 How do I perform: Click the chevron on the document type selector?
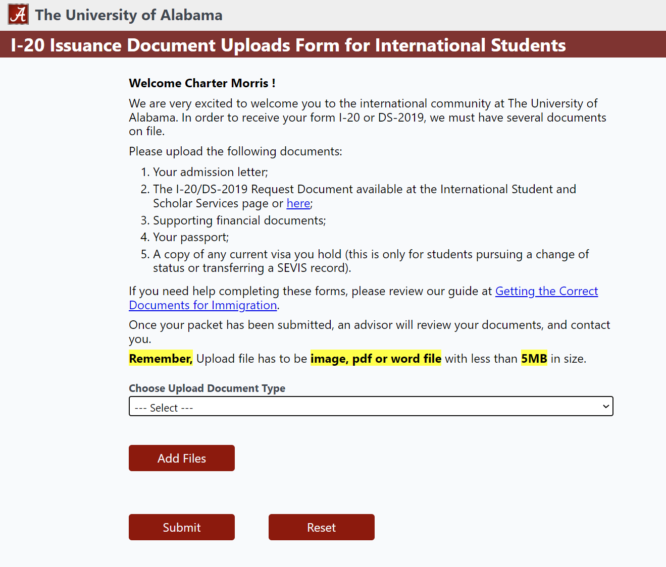coord(605,406)
